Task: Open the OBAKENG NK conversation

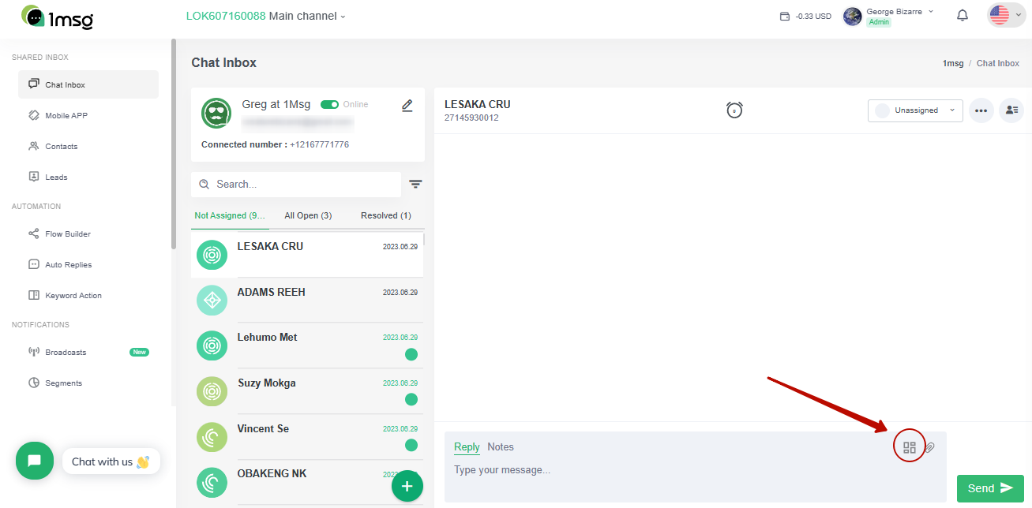Action: tap(307, 482)
